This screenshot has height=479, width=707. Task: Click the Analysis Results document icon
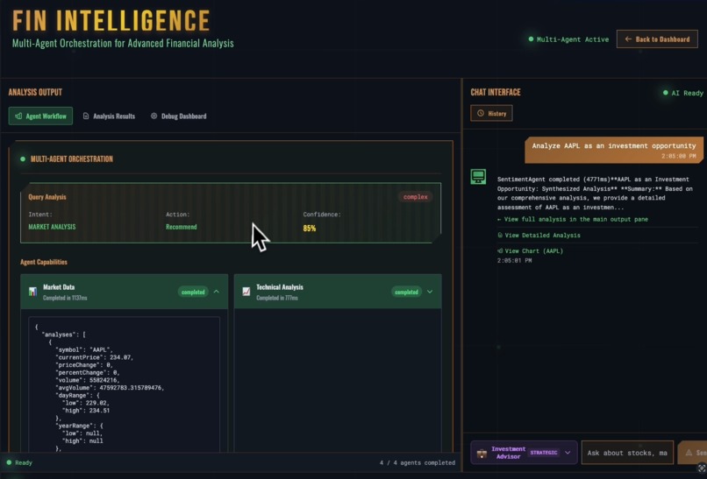point(86,116)
